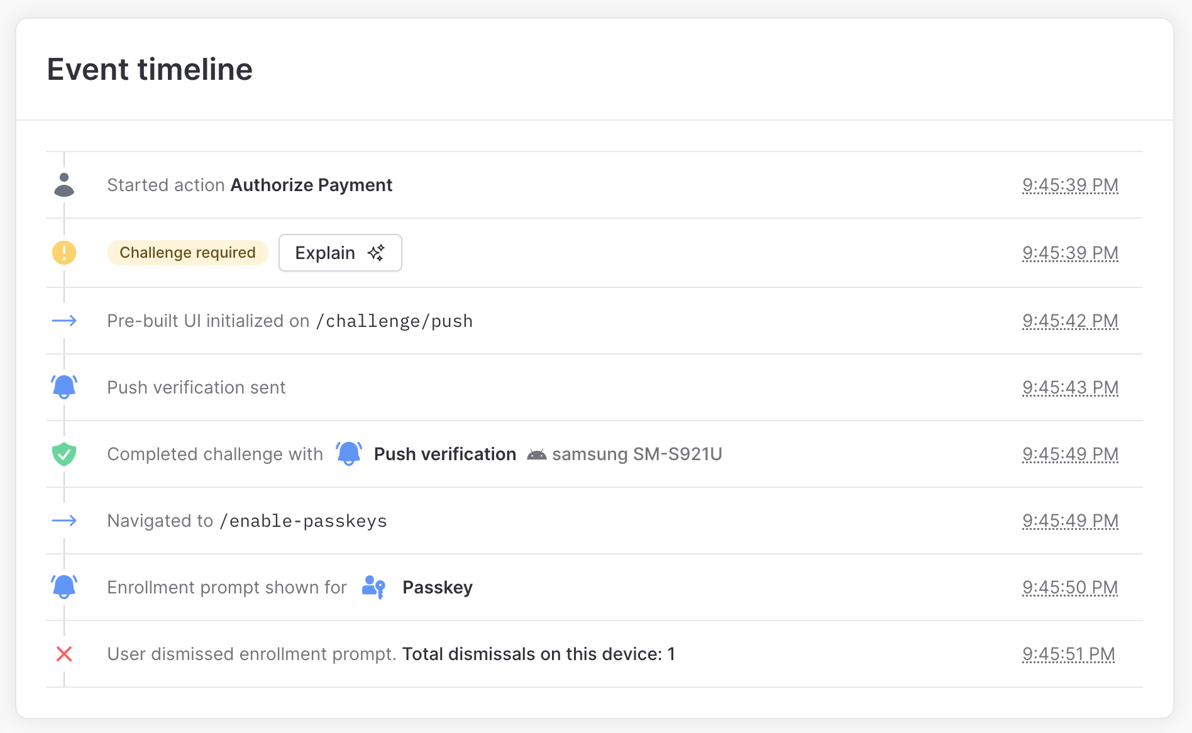Click the arrow icon beside Pre-built UI initialized
Viewport: 1192px width, 733px height.
click(64, 321)
